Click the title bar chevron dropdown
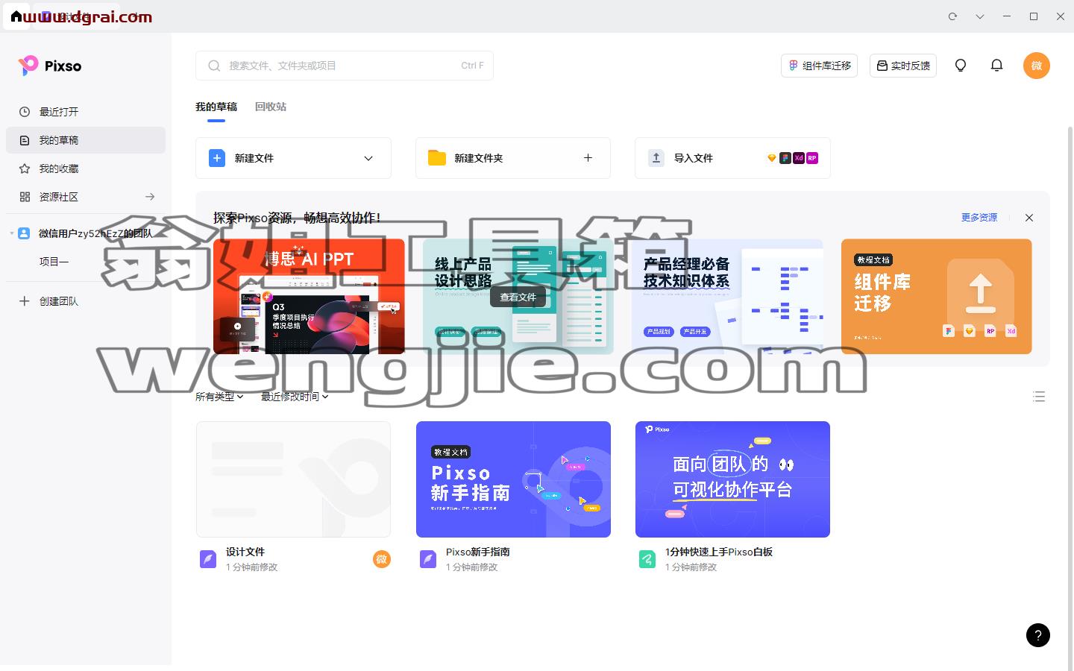 click(x=980, y=16)
